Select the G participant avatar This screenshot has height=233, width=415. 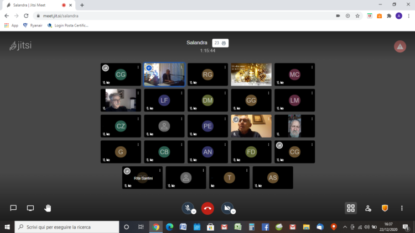tap(121, 152)
